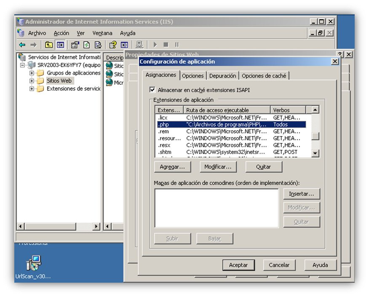
Task: Collapse the SRV2003-EK6YFY7 server node
Action: pos(22,65)
